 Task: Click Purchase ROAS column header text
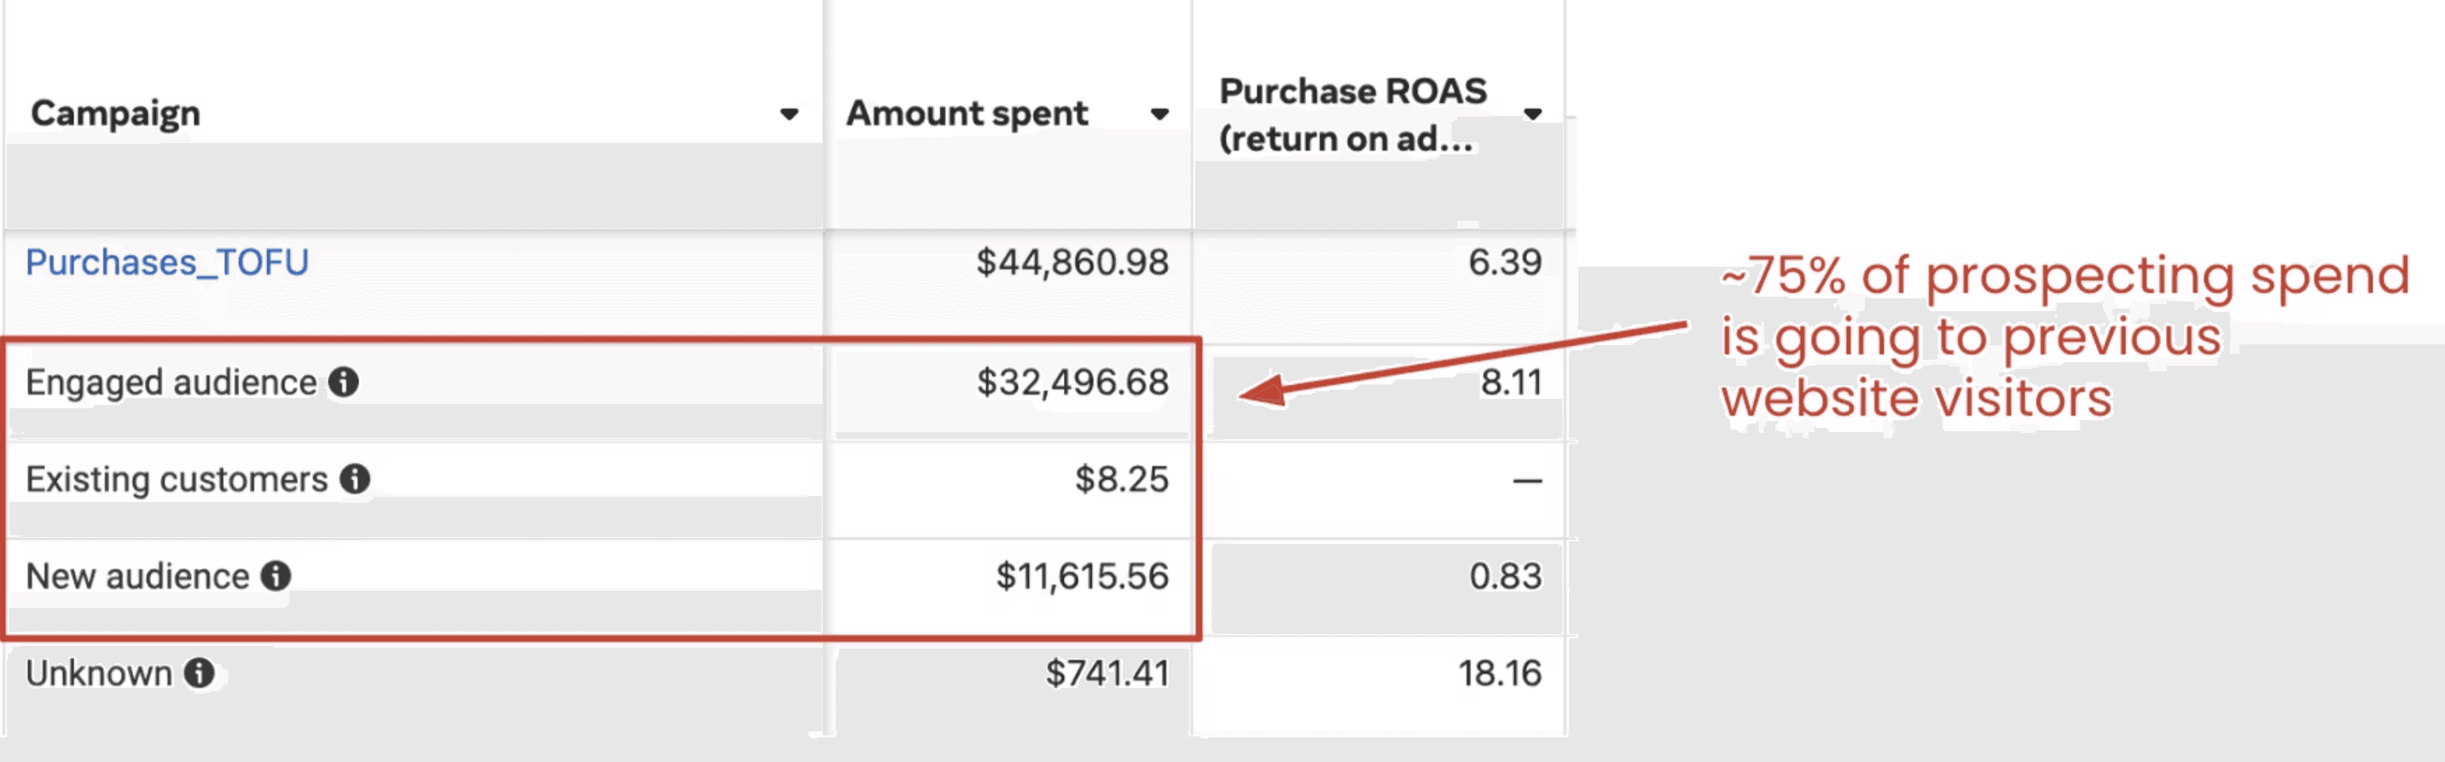pyautogui.click(x=1352, y=115)
